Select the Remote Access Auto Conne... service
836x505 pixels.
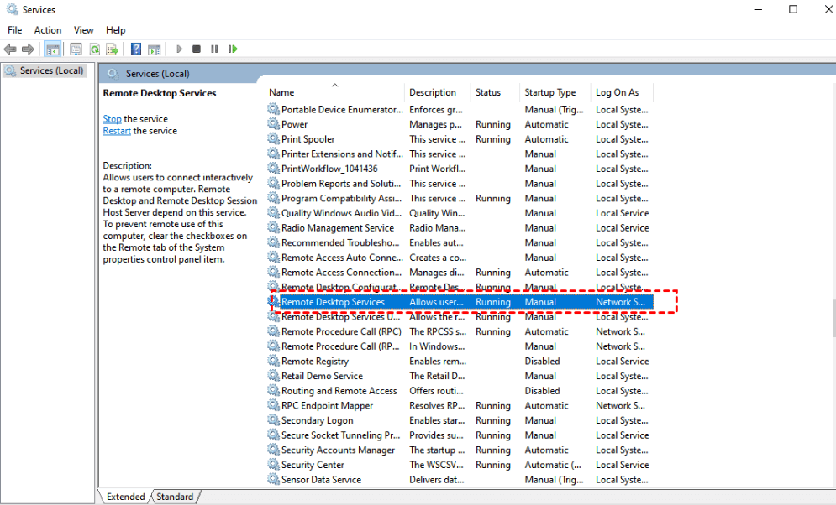342,258
